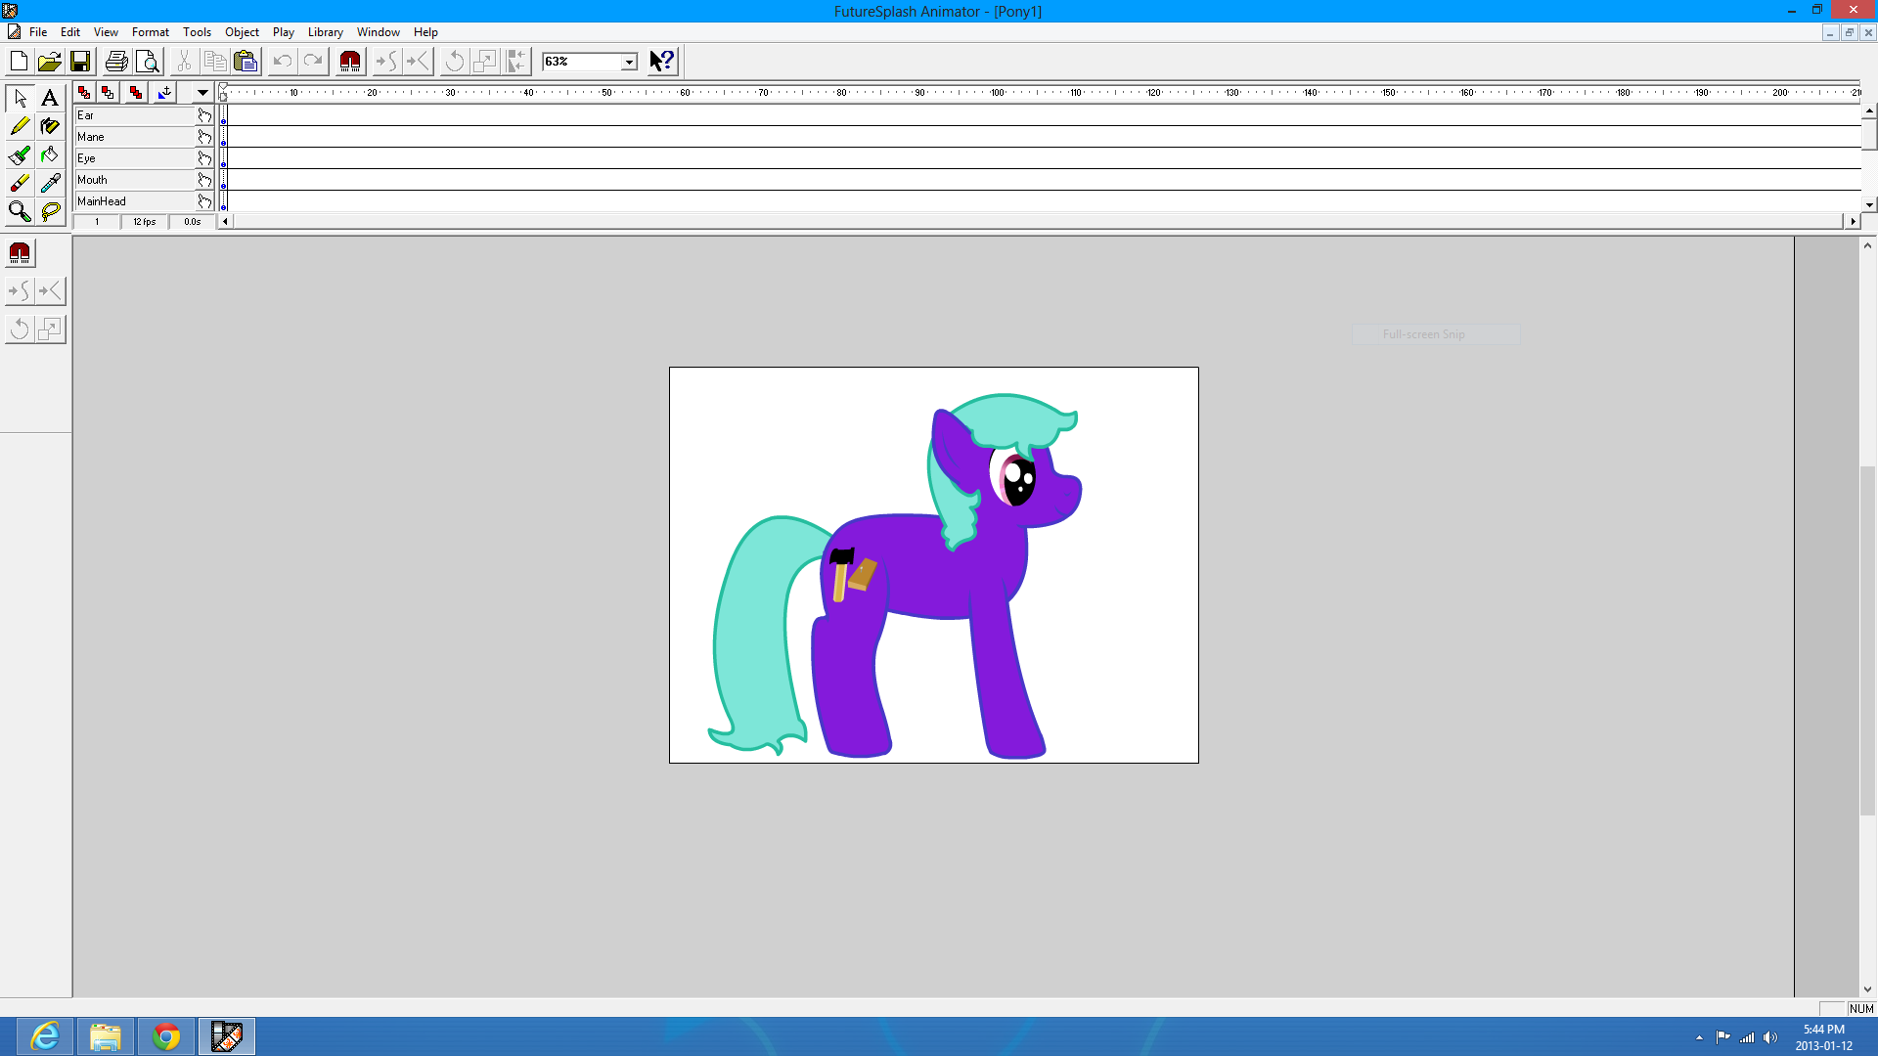Screen dimensions: 1878x1056
Task: Toggle Ear layer mode hand icon
Action: click(204, 115)
